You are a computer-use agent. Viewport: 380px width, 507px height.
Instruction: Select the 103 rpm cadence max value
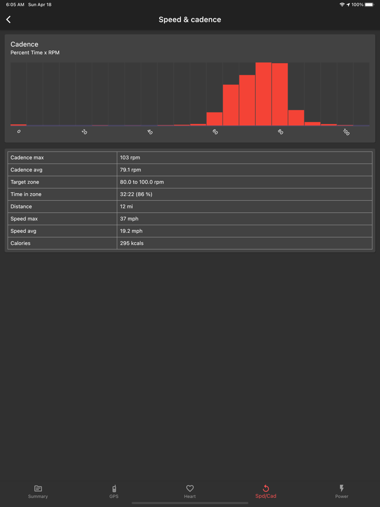pyautogui.click(x=130, y=157)
